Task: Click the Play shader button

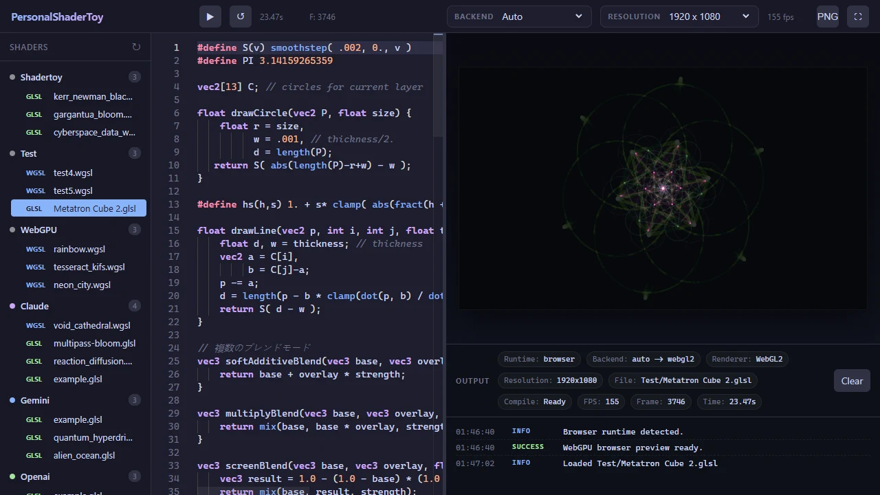Action: (210, 16)
